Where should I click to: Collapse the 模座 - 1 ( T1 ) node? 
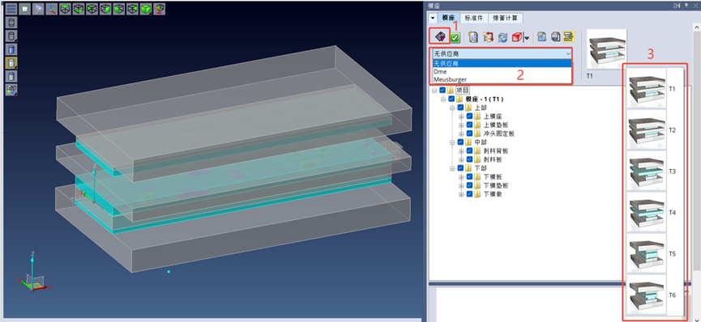click(x=443, y=100)
